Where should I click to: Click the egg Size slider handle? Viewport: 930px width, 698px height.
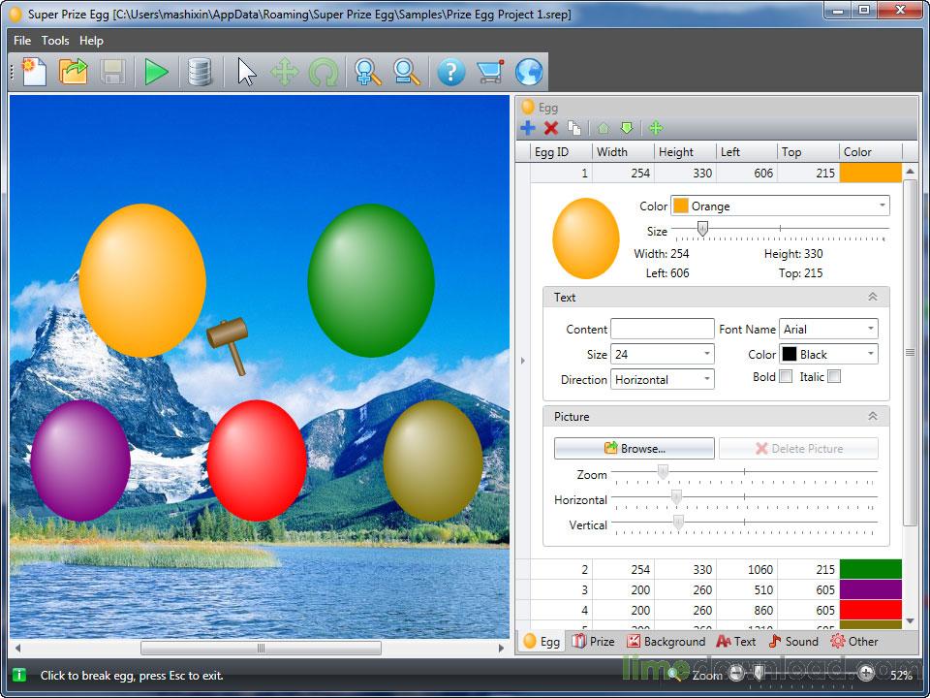(x=702, y=230)
